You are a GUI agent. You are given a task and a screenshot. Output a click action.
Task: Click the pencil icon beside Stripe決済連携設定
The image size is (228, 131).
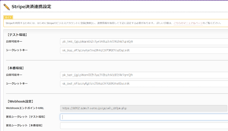tap(7, 7)
